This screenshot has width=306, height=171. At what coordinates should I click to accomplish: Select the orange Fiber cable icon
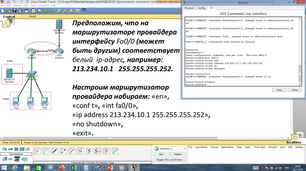pyautogui.click(x=72, y=151)
